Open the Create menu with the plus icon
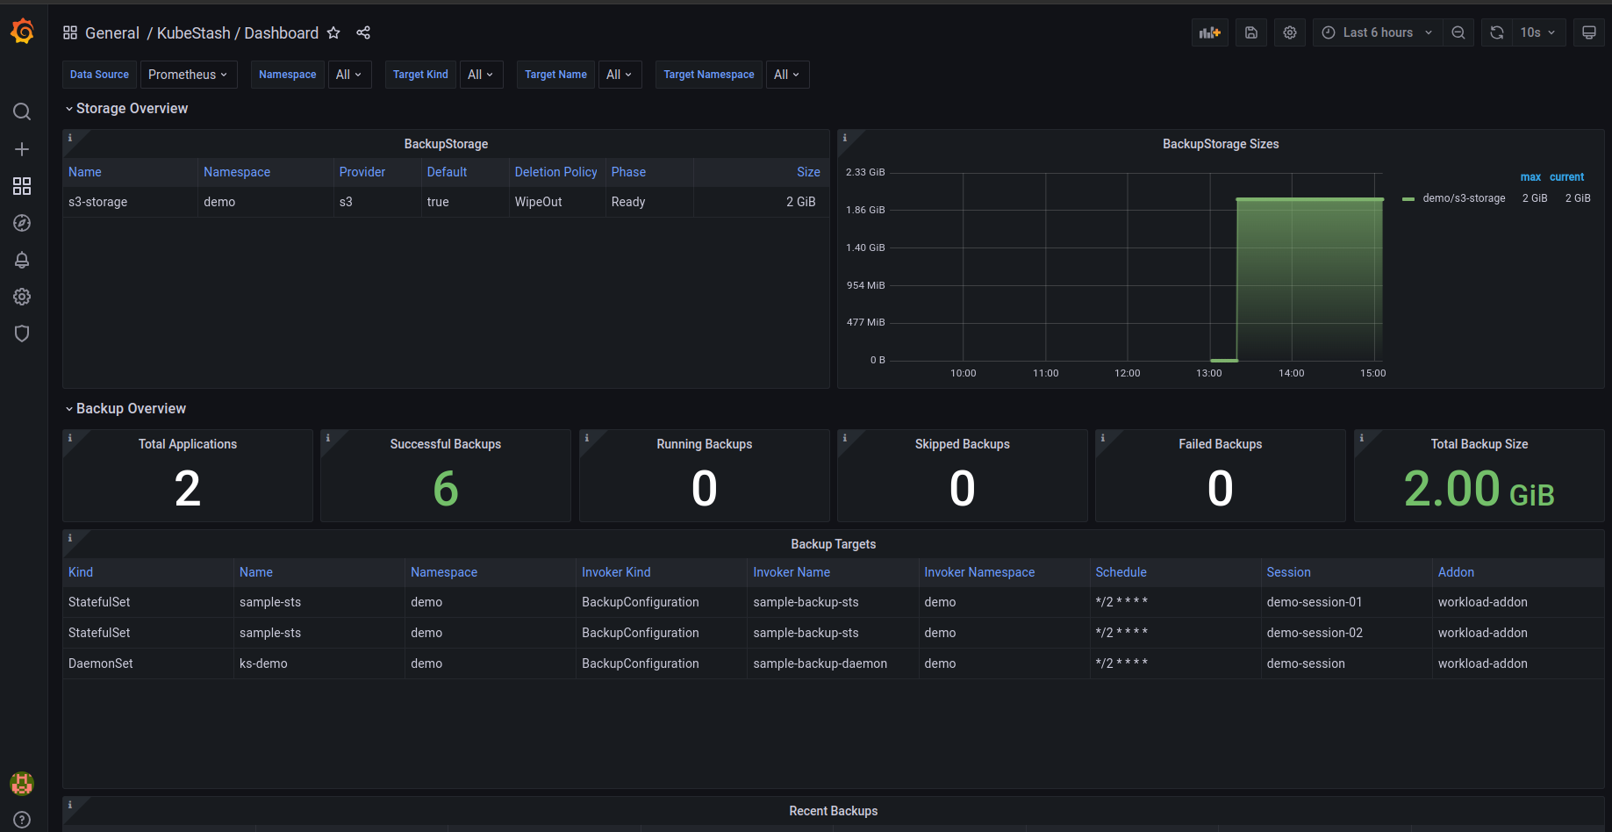This screenshot has height=832, width=1612. click(22, 149)
